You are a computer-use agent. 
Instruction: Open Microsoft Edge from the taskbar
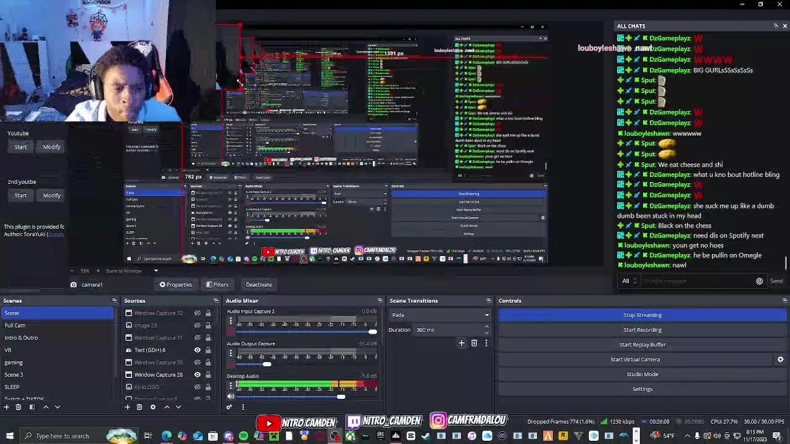pos(167,436)
